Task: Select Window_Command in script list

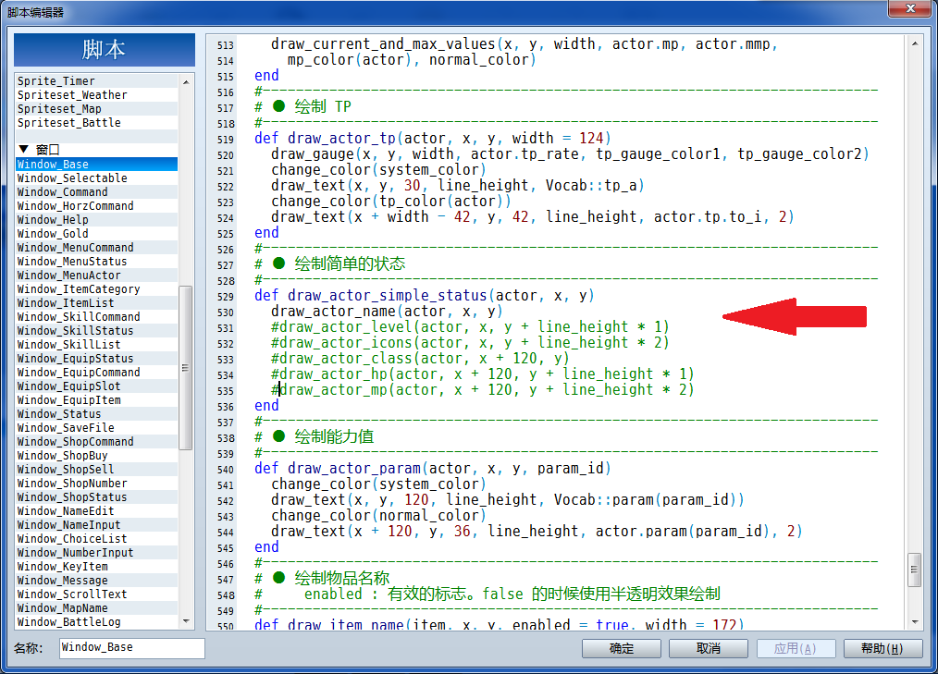Action: coord(96,192)
